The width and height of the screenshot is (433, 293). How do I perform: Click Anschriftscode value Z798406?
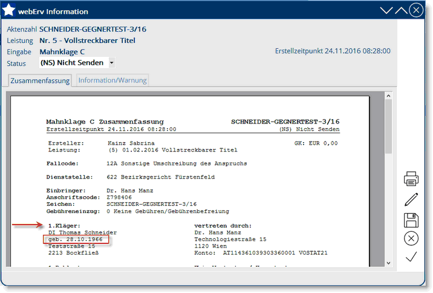click(x=119, y=197)
